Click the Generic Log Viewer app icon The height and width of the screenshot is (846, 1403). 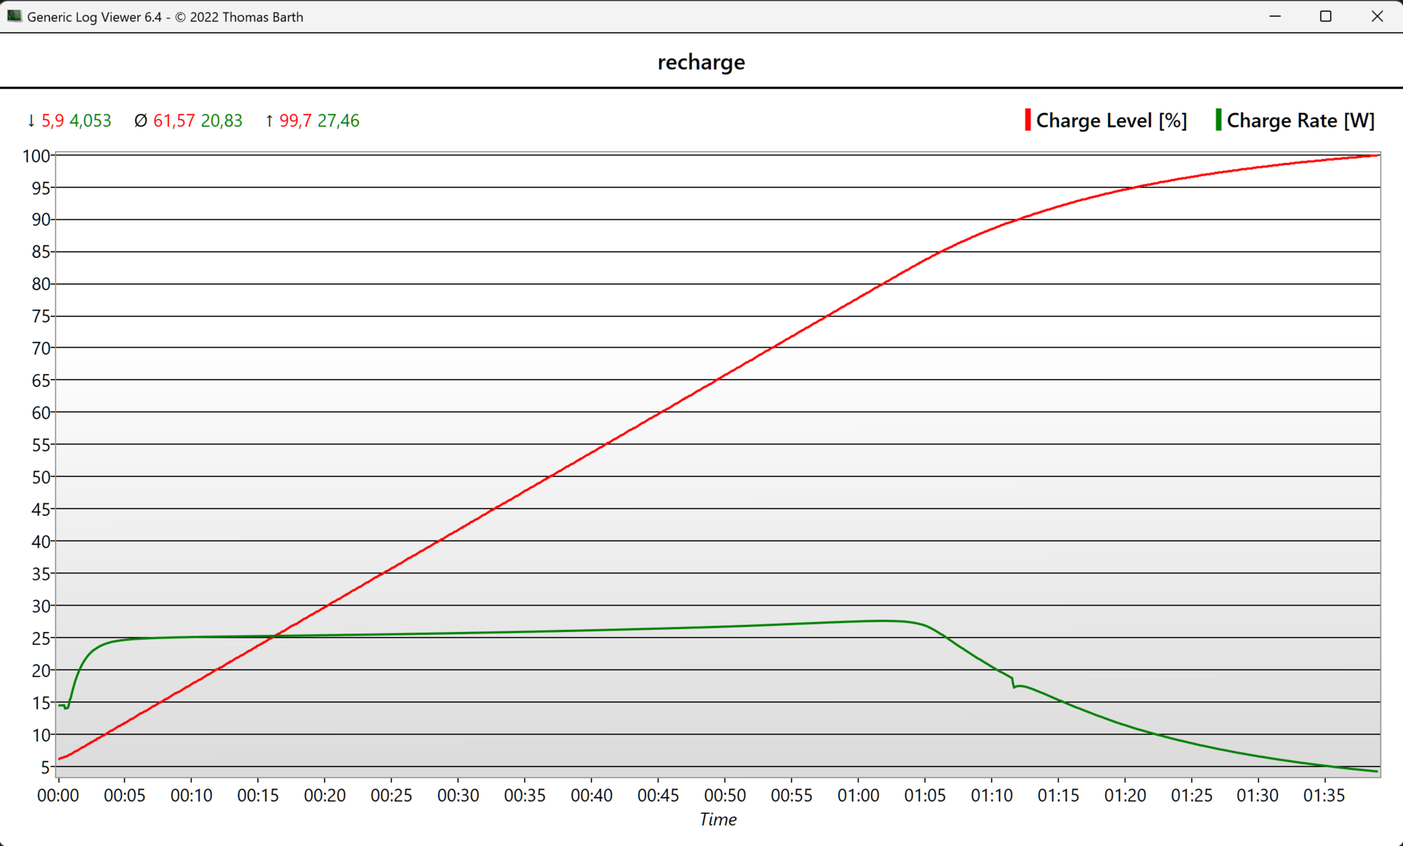14,16
